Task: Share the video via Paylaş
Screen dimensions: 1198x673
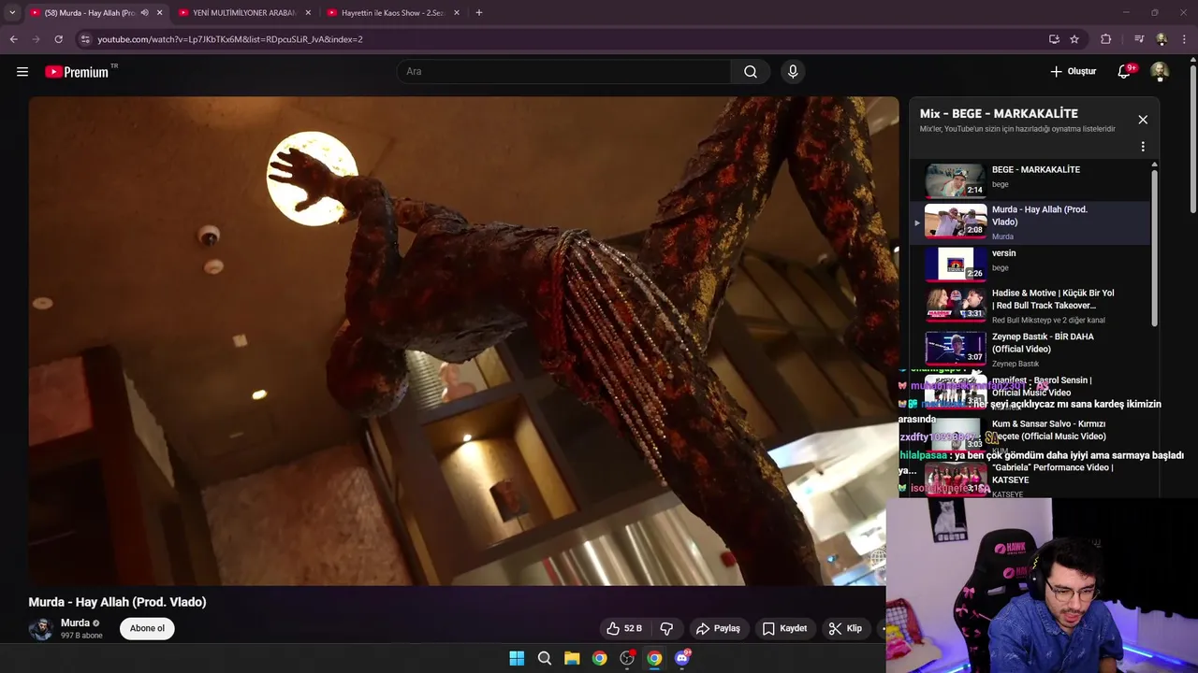Action: (x=718, y=628)
